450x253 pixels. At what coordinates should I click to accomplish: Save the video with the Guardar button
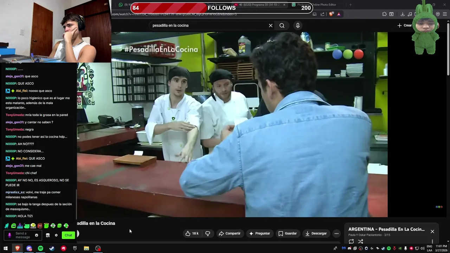tap(288, 233)
